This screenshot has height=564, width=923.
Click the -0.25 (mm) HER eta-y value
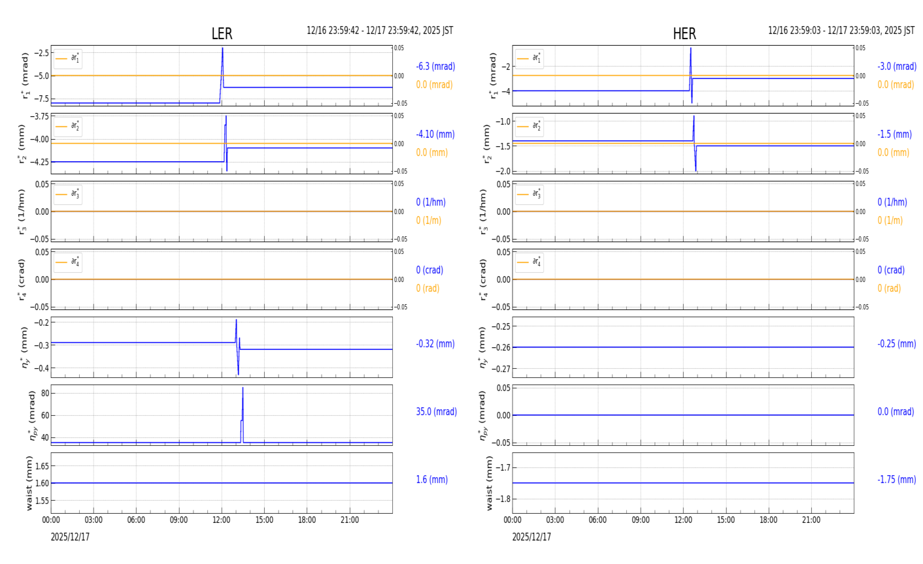pyautogui.click(x=896, y=344)
